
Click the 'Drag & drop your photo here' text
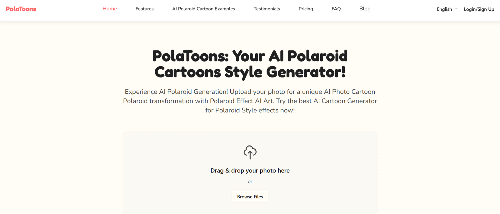pos(250,171)
